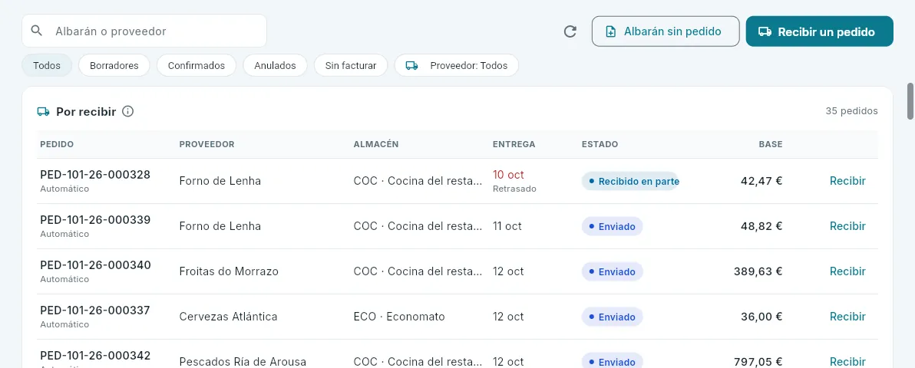
Task: Click the 36,00 € base amount
Action: (x=761, y=317)
